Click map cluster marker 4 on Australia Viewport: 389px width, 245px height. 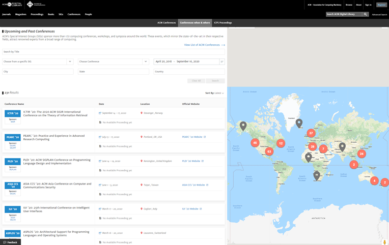374,181
